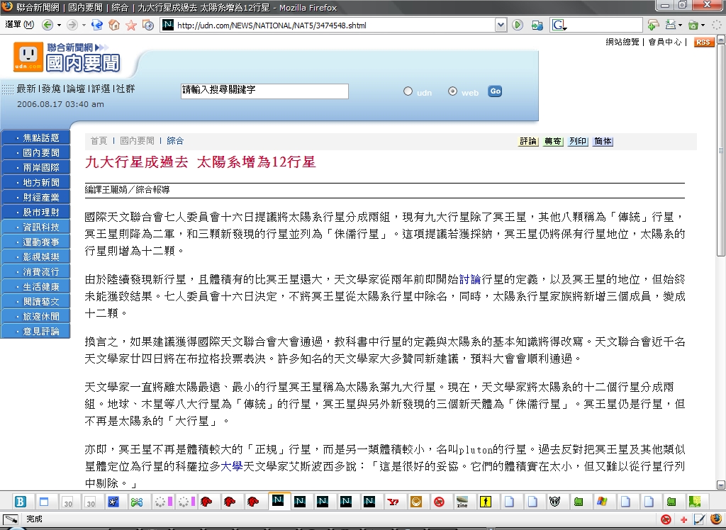The height and width of the screenshot is (530, 726).
Task: Click the orange RSS badge
Action: click(703, 43)
